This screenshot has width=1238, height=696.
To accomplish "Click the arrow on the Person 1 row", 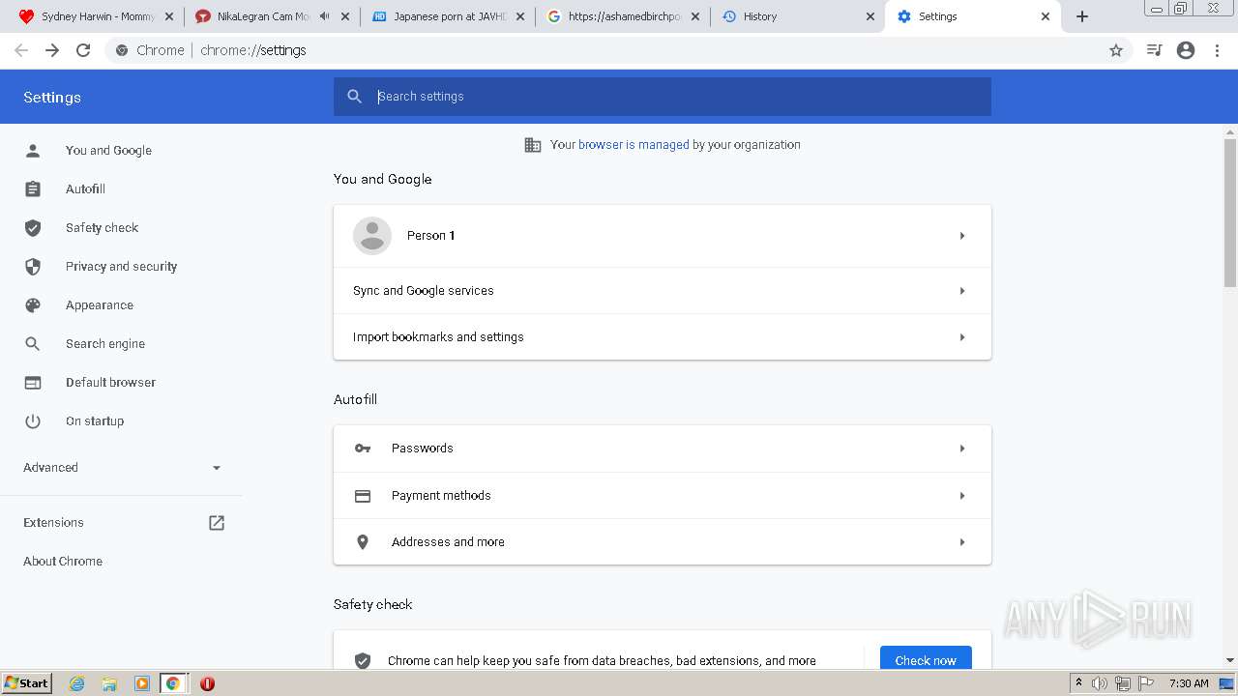I will point(962,236).
